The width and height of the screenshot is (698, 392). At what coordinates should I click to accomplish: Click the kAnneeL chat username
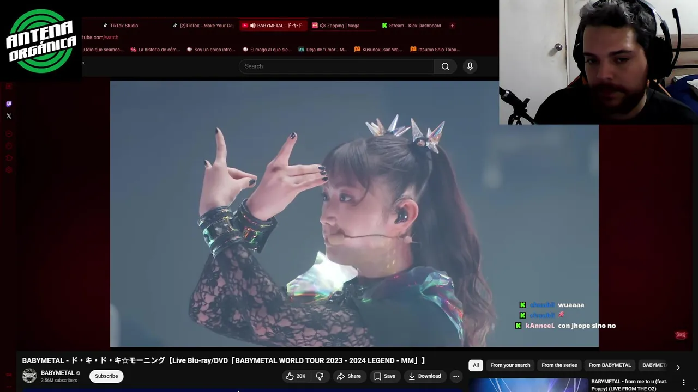click(x=540, y=326)
